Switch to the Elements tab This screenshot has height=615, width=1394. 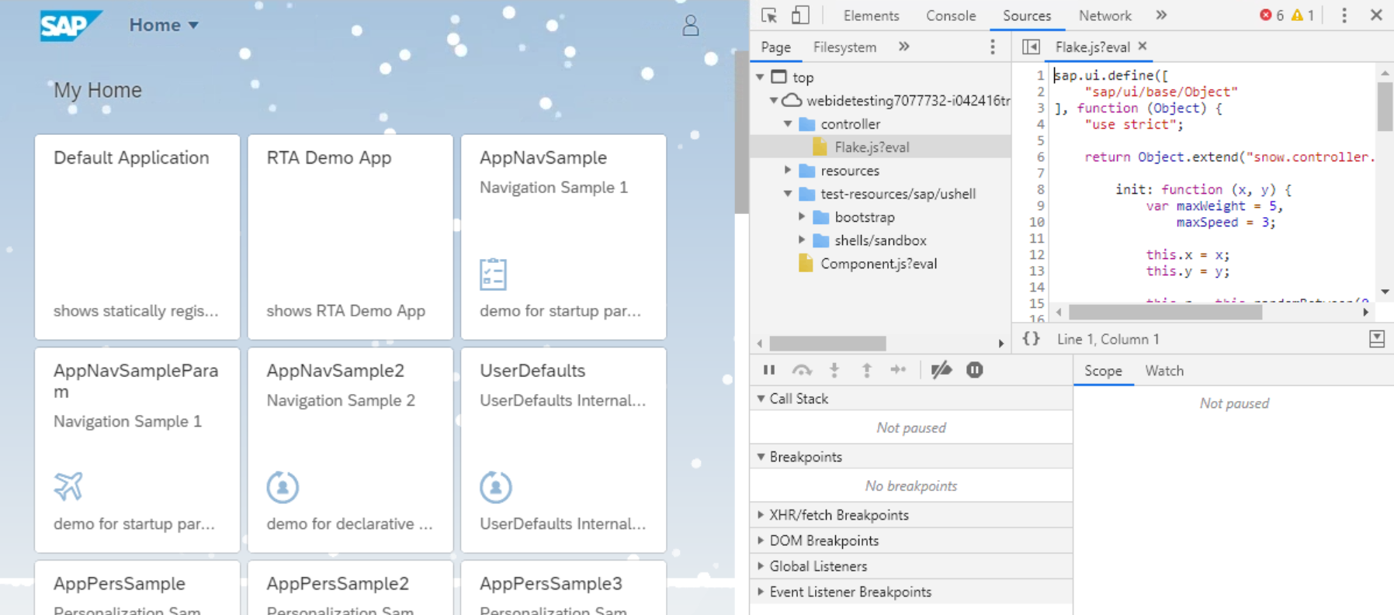pos(871,16)
